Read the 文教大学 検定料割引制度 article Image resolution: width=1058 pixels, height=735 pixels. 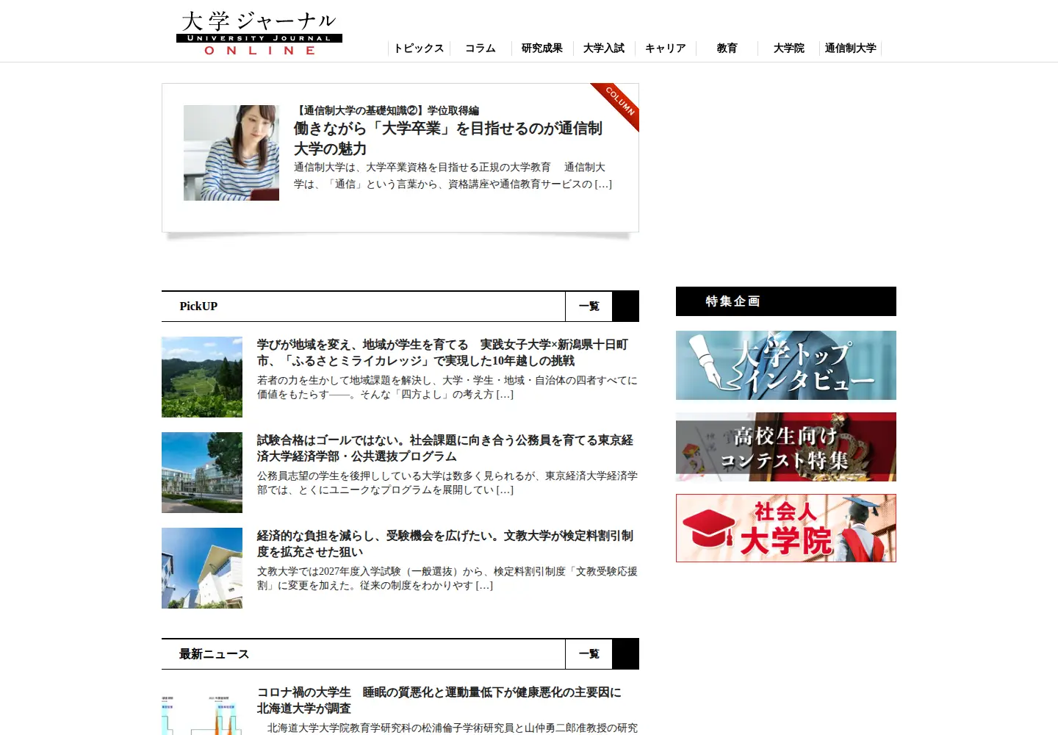pos(445,544)
